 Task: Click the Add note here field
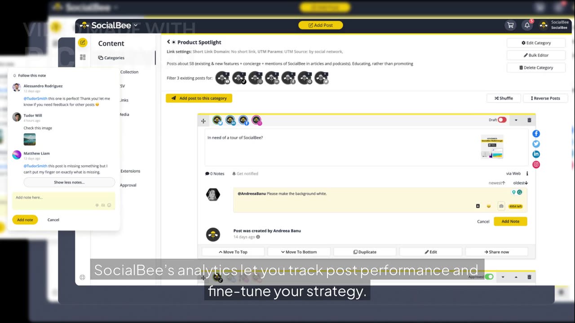tap(63, 201)
